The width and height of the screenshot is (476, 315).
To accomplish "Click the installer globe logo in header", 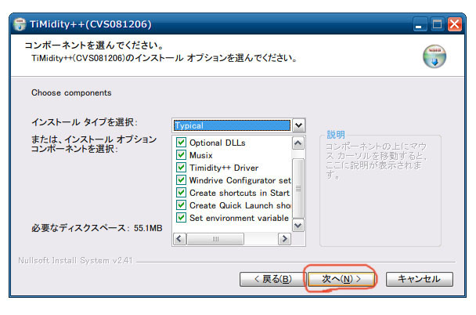I will pos(435,56).
